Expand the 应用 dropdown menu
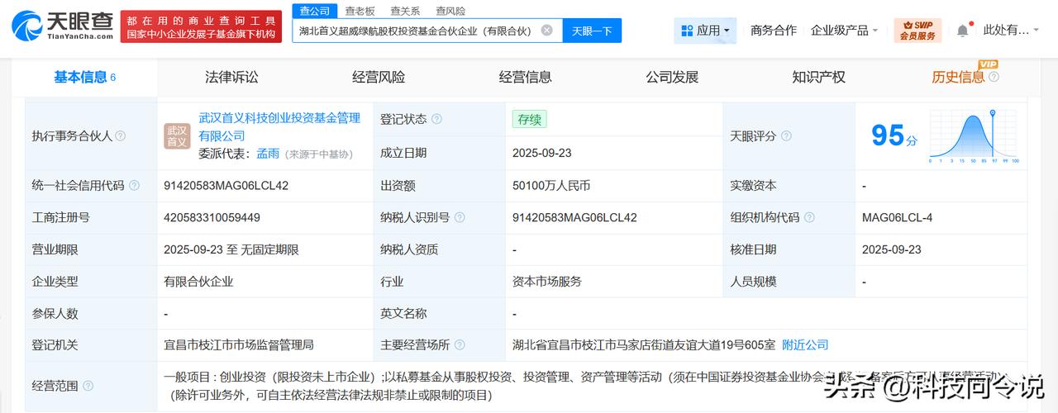Image resolution: width=1058 pixels, height=413 pixels. click(x=705, y=31)
